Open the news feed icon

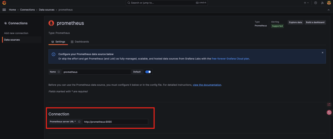(x=322, y=3)
